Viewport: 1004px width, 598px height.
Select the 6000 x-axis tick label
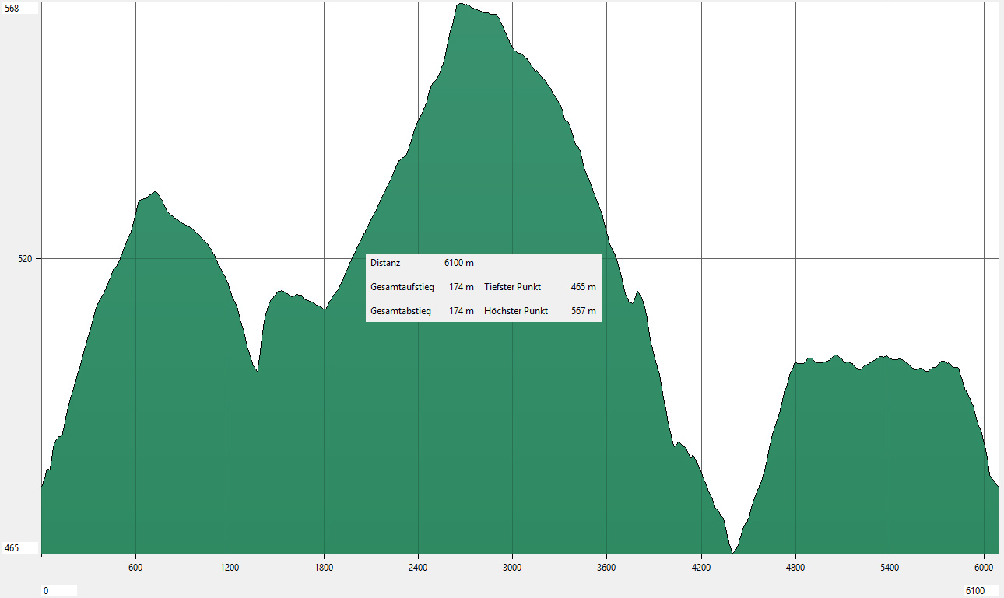click(984, 567)
